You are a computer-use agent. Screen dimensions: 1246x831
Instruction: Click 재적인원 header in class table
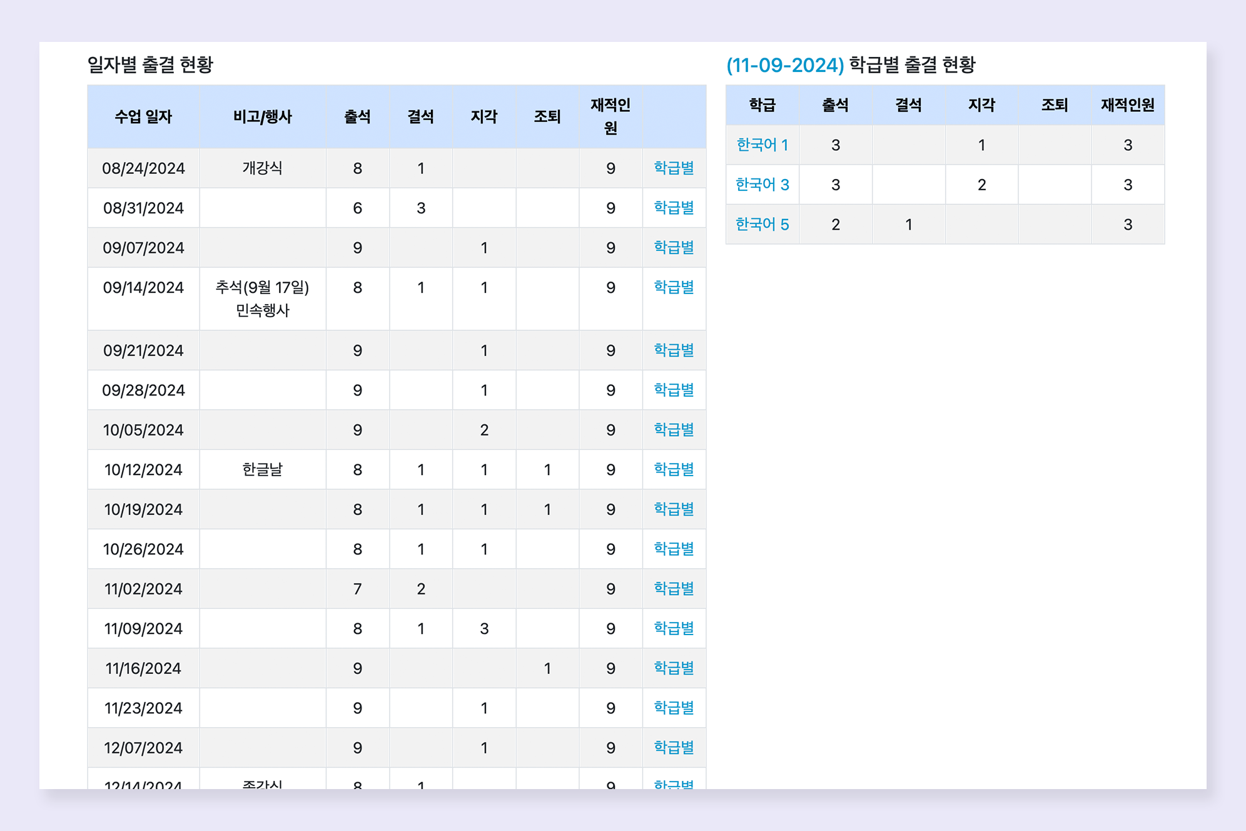1128,105
